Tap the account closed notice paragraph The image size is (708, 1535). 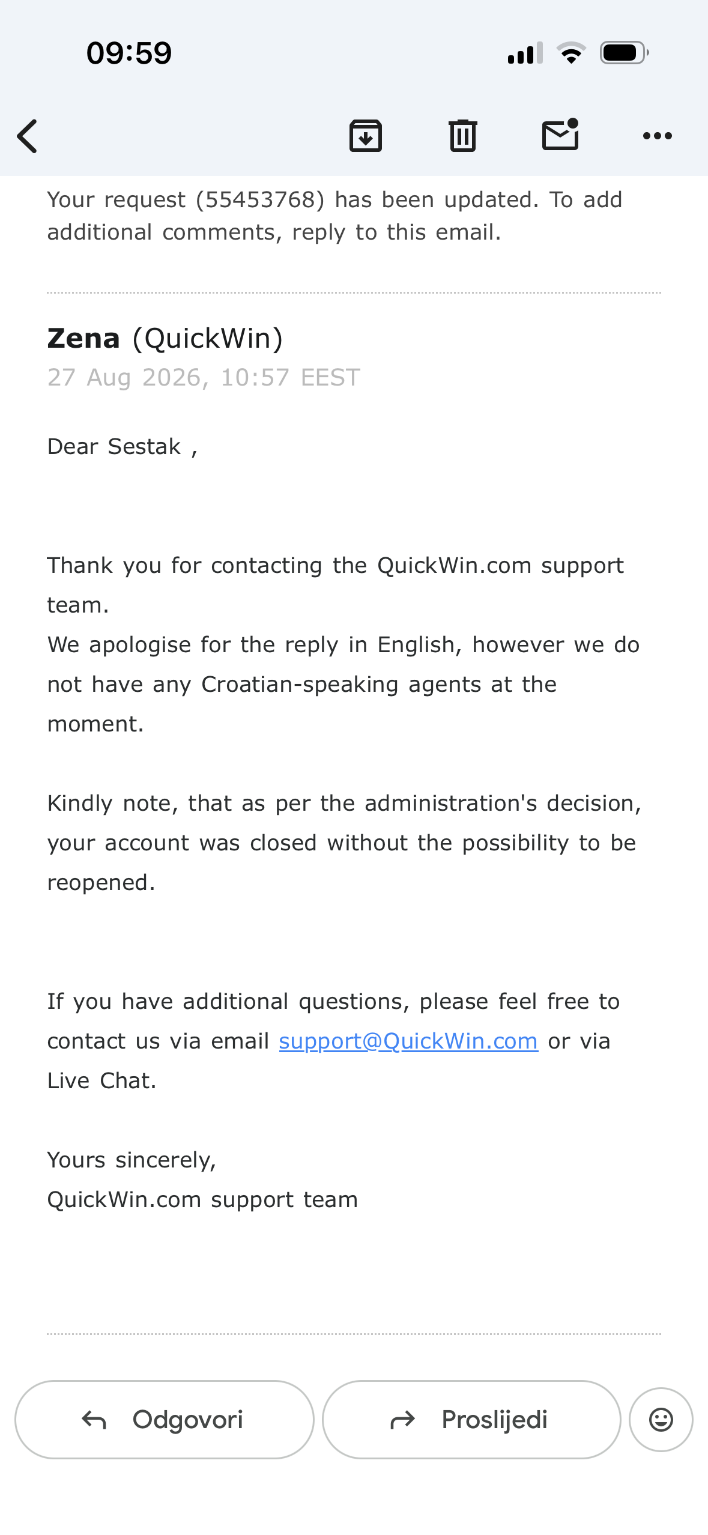pyautogui.click(x=345, y=843)
